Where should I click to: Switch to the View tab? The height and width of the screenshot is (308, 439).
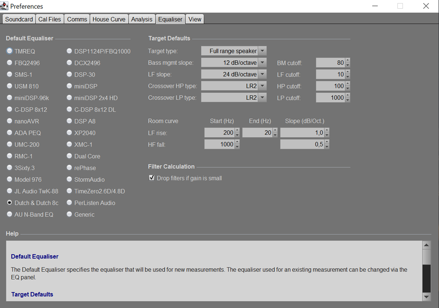click(x=195, y=20)
